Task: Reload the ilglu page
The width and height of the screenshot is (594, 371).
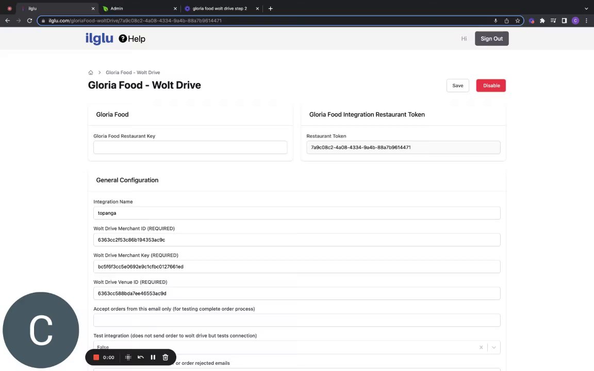Action: [x=29, y=21]
